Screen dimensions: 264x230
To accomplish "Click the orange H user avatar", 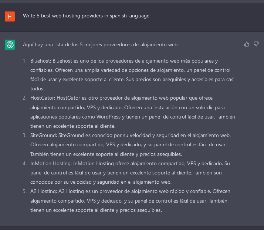I will [10, 17].
